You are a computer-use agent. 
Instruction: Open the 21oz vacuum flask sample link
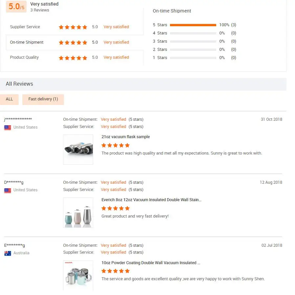126,137
